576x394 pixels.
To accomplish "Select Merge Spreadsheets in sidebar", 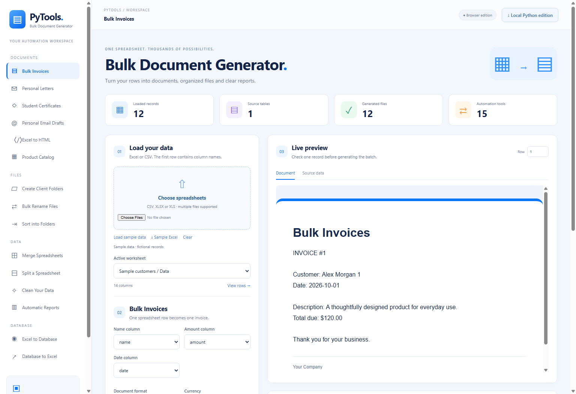I will click(x=43, y=256).
